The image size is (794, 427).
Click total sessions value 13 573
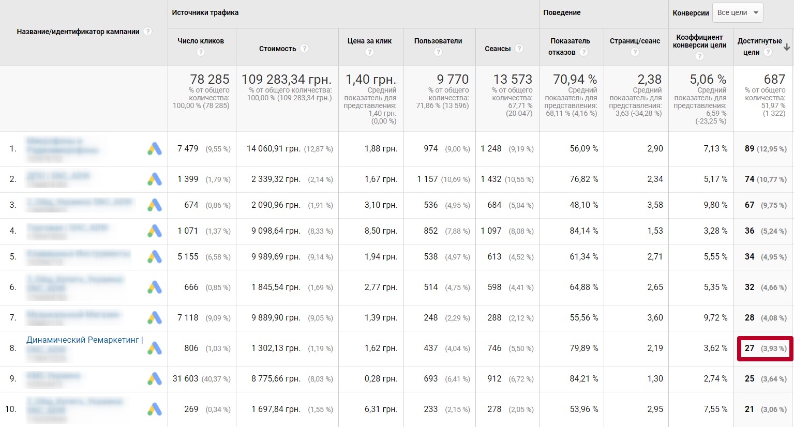(x=513, y=79)
